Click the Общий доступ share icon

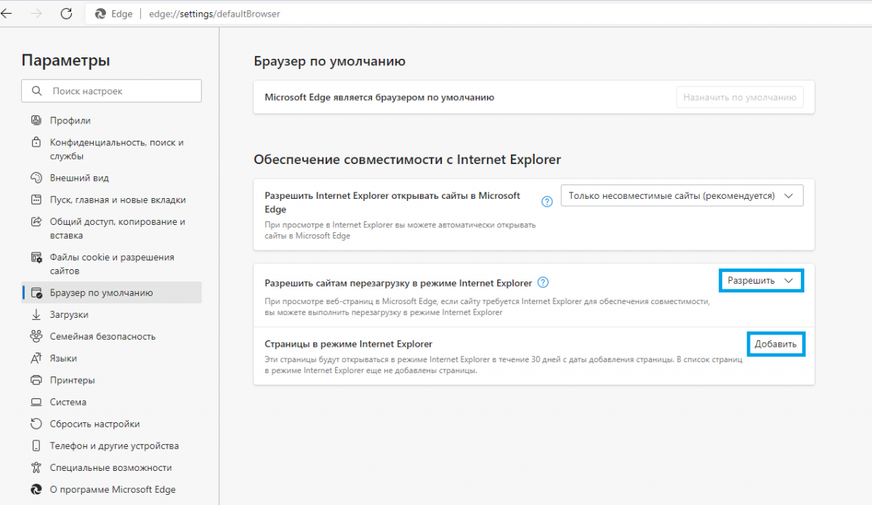pos(36,221)
